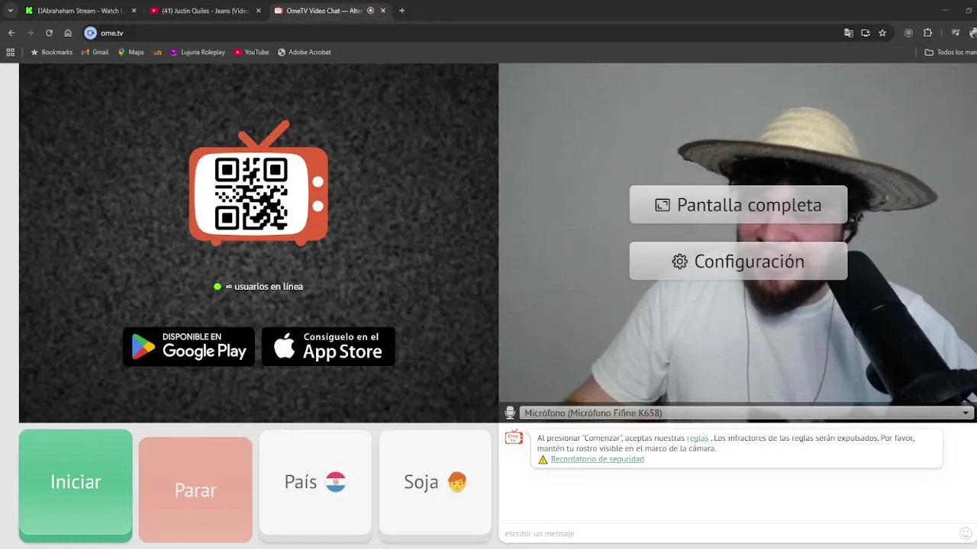
Task: Reload the ome.tv page
Action: (49, 33)
